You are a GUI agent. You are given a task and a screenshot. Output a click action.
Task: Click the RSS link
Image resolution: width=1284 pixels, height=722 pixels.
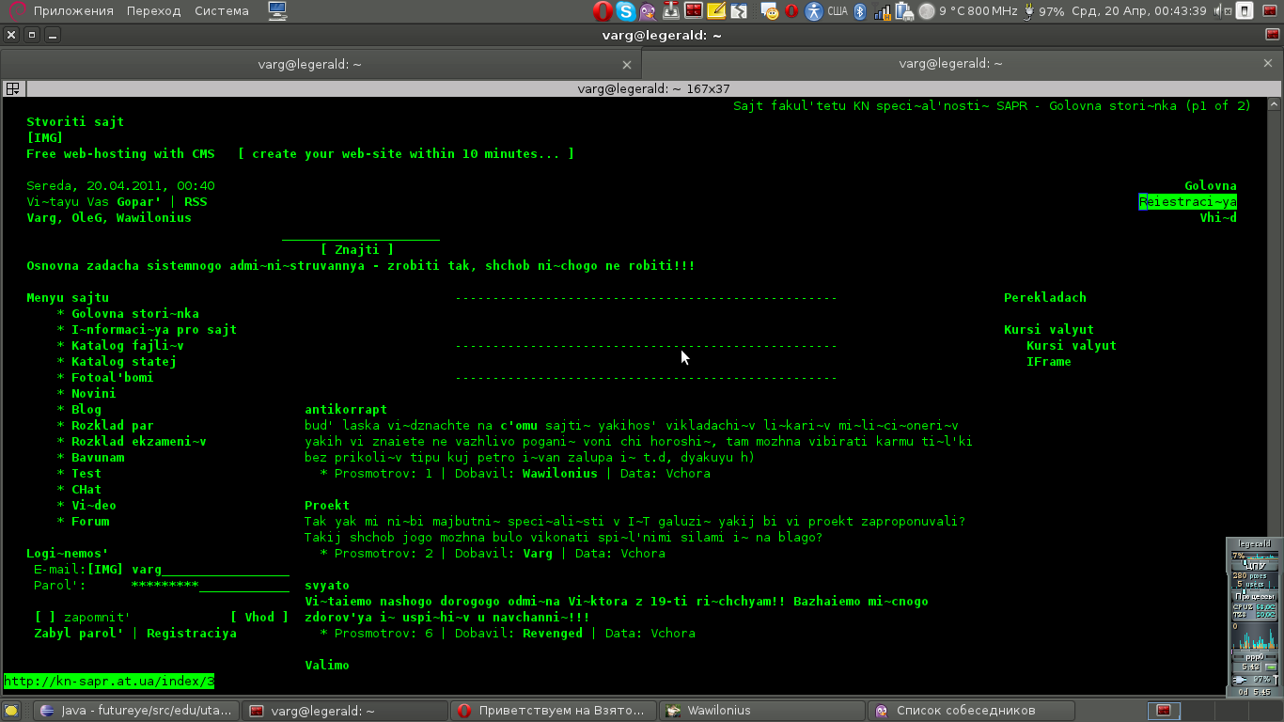pyautogui.click(x=196, y=202)
